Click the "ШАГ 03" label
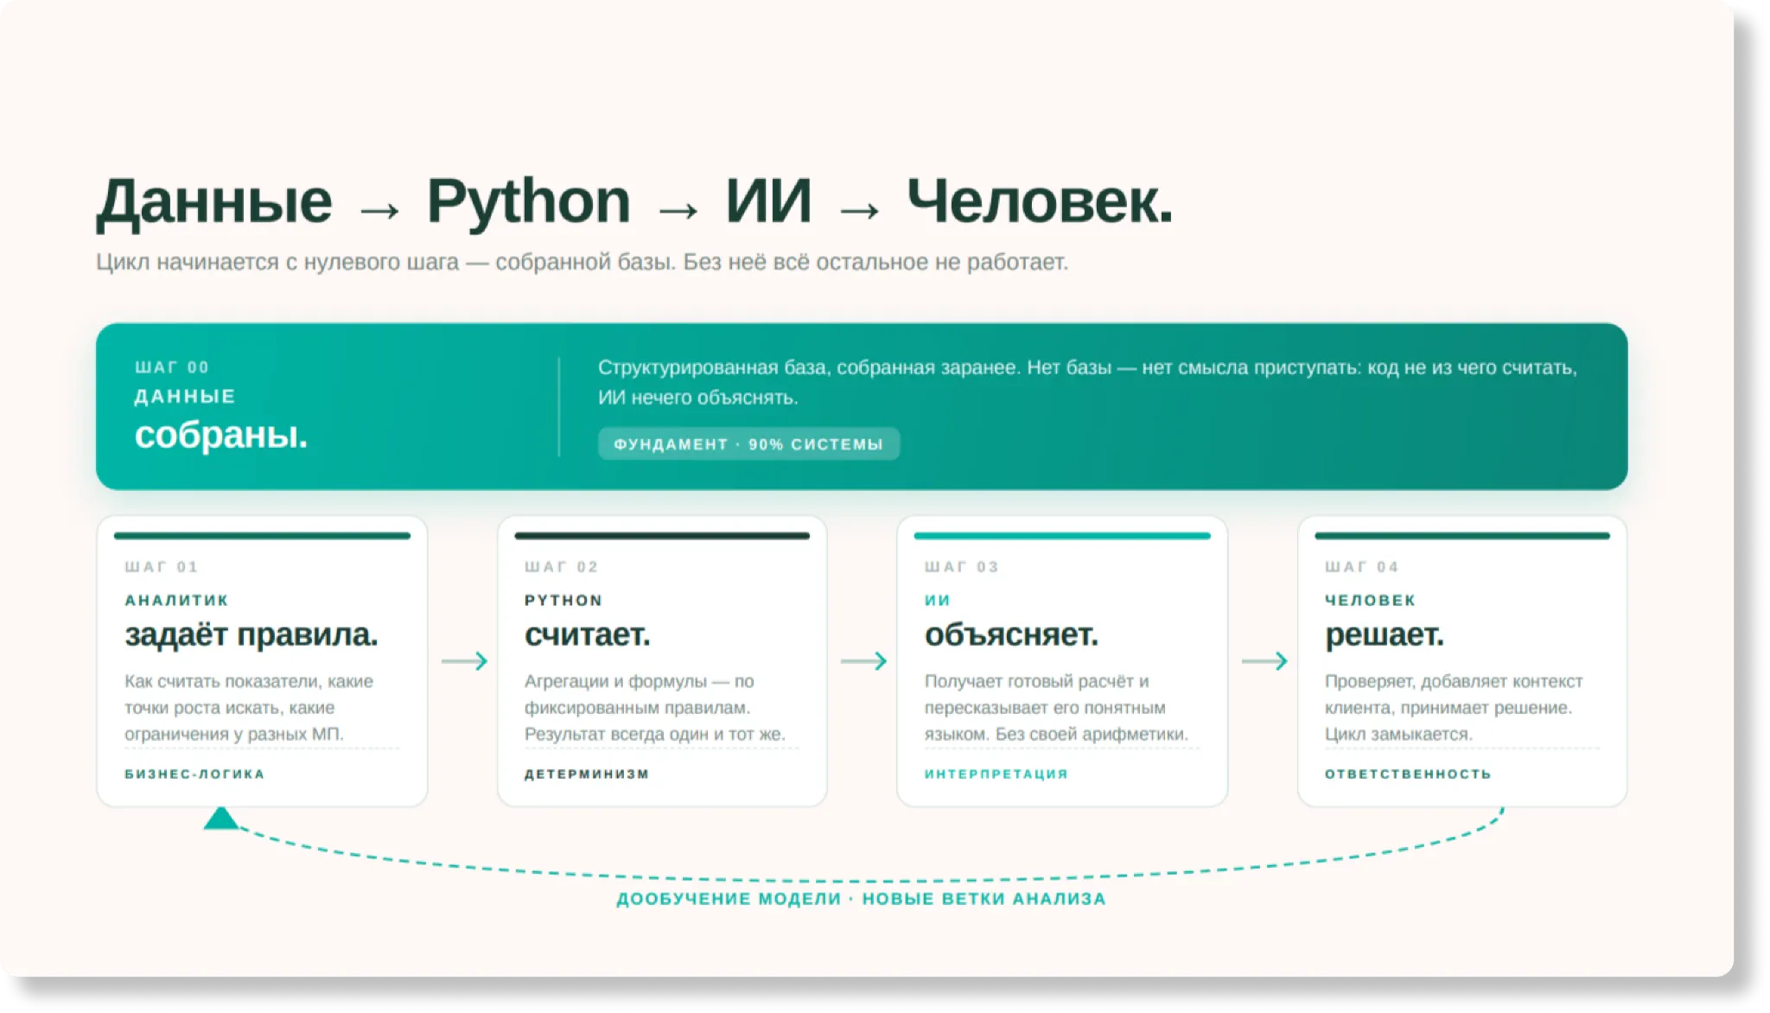The height and width of the screenshot is (1013, 1770). click(962, 567)
